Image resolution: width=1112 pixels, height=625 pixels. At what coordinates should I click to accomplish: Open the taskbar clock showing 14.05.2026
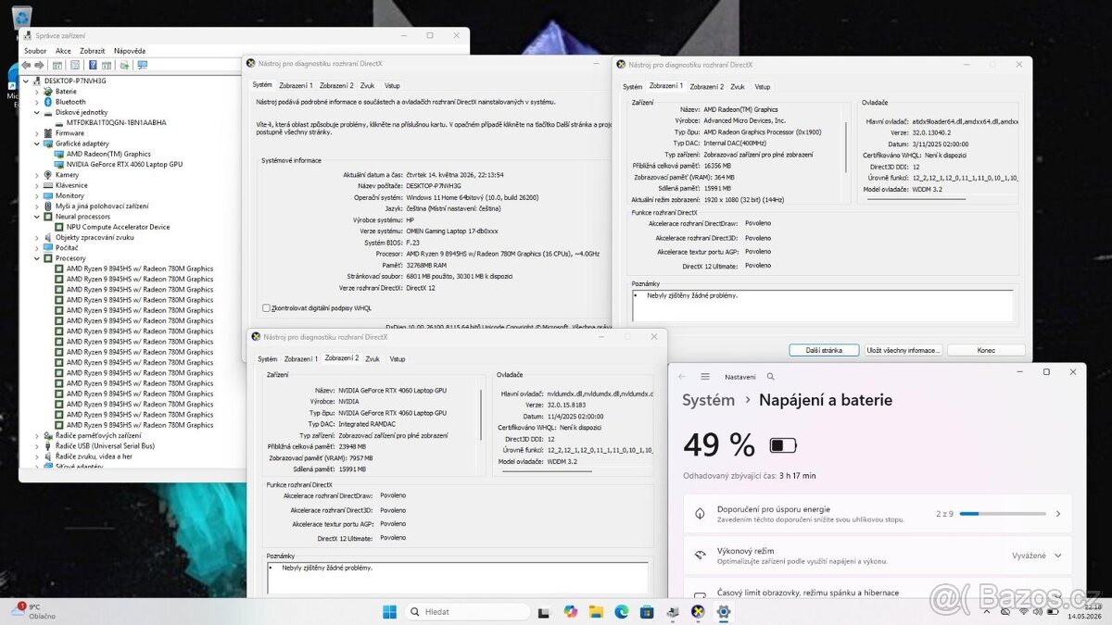pyautogui.click(x=1084, y=611)
